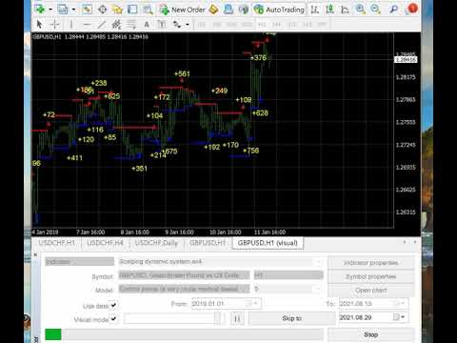Select the horizontal line drawing tool
457x343 pixels.
pyautogui.click(x=87, y=25)
